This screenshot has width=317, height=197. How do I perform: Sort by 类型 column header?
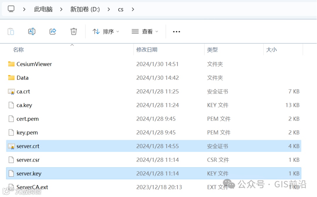pyautogui.click(x=212, y=50)
